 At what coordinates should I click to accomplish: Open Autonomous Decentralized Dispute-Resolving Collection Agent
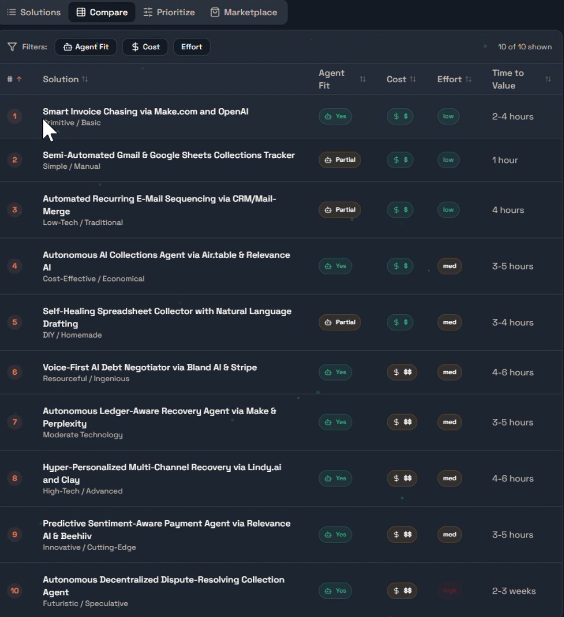[164, 586]
